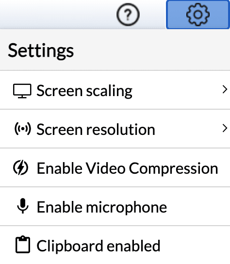The image size is (230, 264).
Task: Click the clipboard icon
Action: 23,245
